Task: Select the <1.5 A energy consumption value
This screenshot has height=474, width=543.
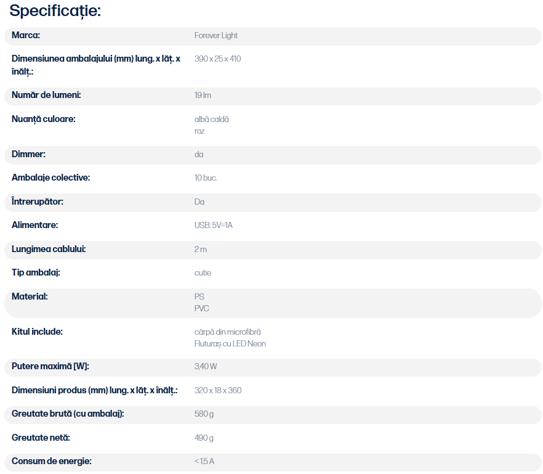Action: pyautogui.click(x=204, y=462)
